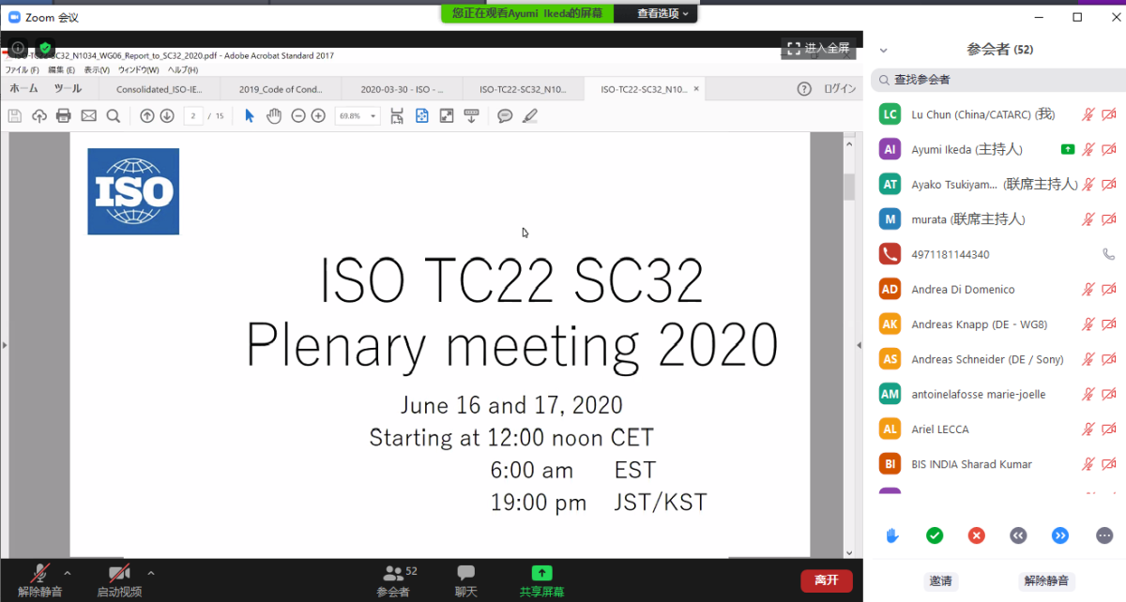Click the invite button
1126x602 pixels.
940,581
